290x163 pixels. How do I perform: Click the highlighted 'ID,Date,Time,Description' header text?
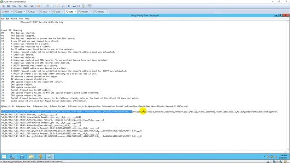coord(67,112)
